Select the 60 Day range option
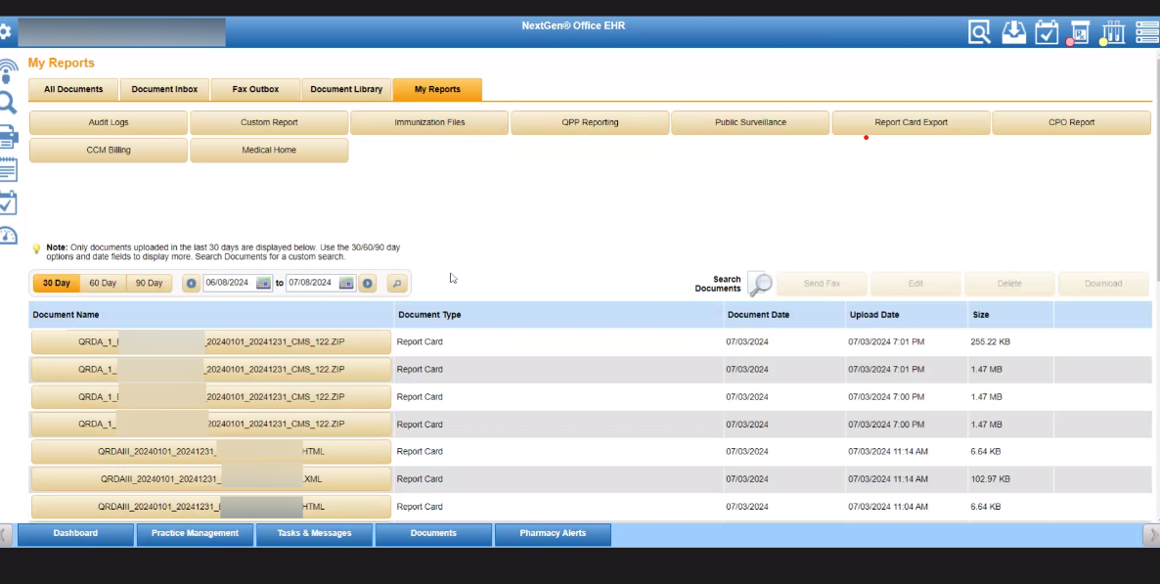Screen dimensions: 1160x584 coord(103,284)
